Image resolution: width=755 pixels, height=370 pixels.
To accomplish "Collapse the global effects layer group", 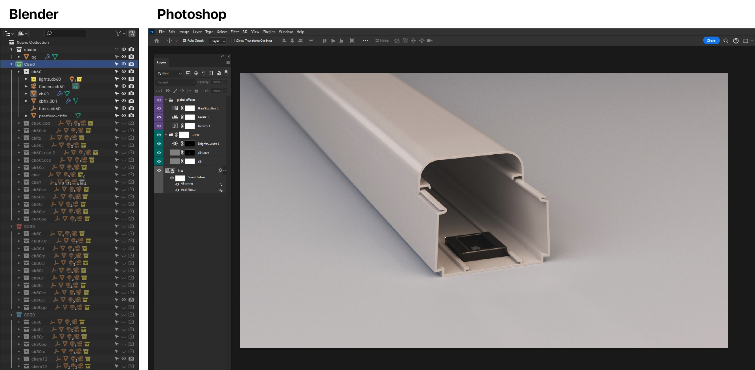I will [166, 100].
